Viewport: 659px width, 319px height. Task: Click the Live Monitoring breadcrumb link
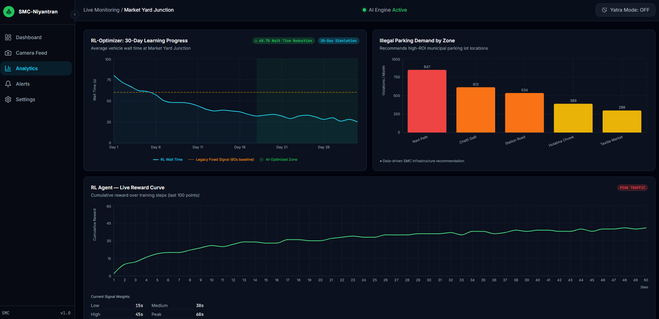101,10
